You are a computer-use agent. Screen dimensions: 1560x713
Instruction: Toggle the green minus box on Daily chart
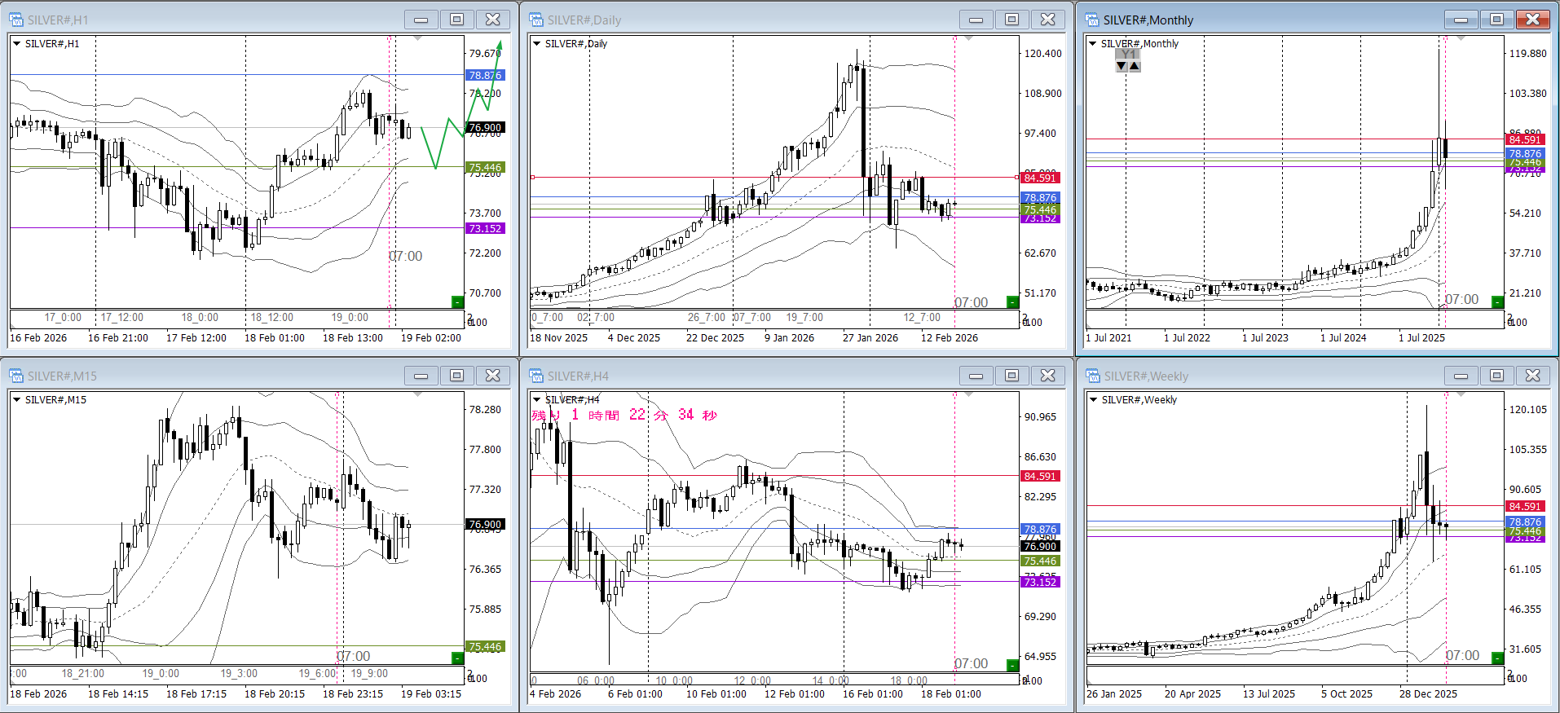point(1012,302)
